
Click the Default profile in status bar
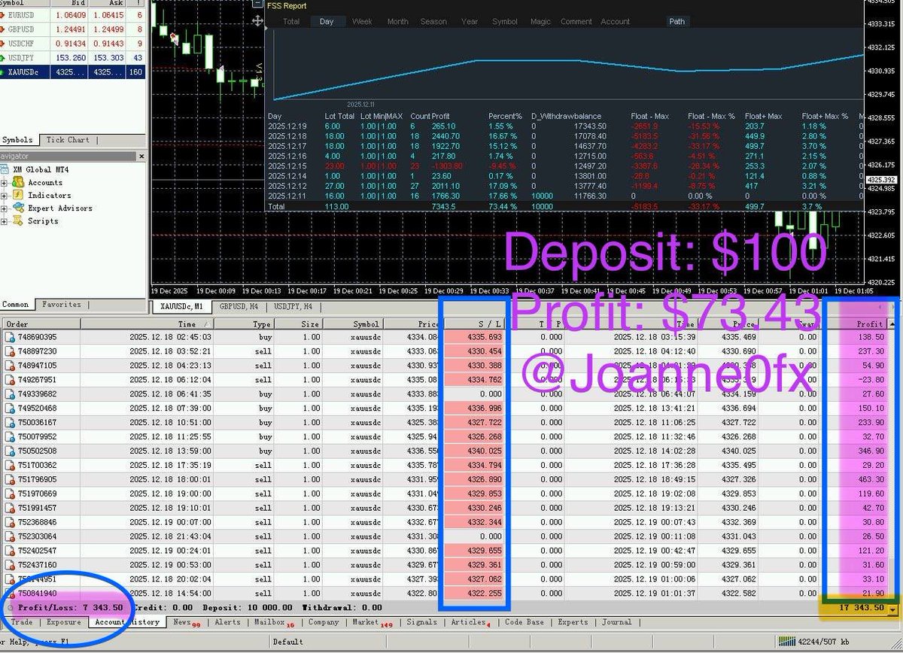(287, 642)
